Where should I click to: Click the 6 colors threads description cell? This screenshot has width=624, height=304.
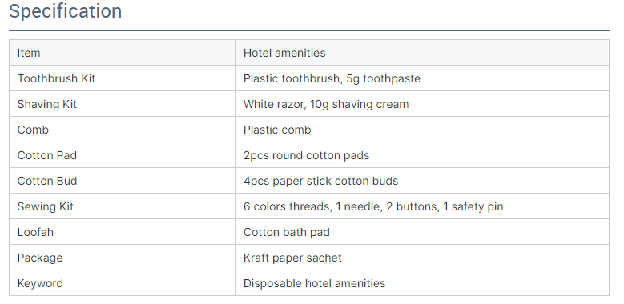pos(422,206)
